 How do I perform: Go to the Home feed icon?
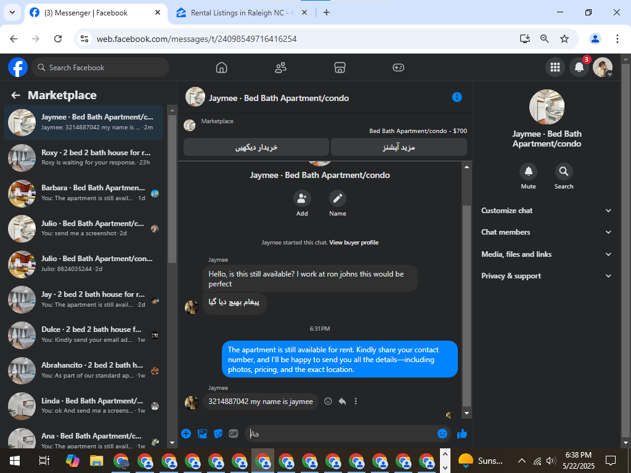click(x=221, y=68)
